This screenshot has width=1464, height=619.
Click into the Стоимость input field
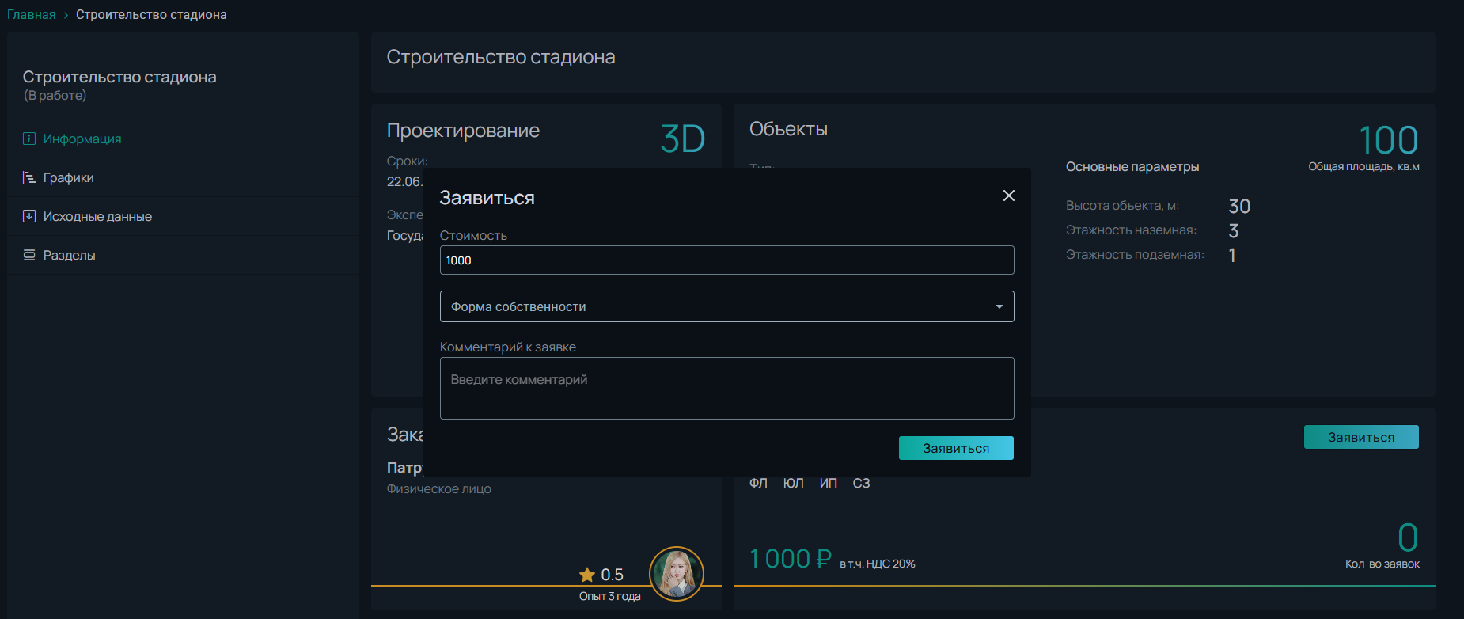[726, 260]
